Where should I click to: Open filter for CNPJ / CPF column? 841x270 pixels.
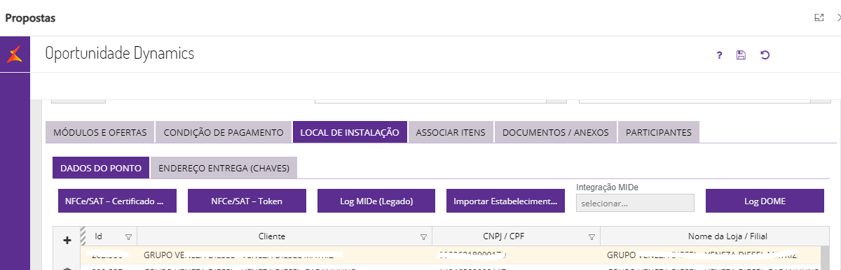592,236
